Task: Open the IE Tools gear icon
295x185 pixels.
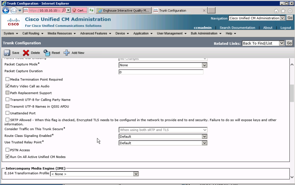Action: (x=290, y=11)
